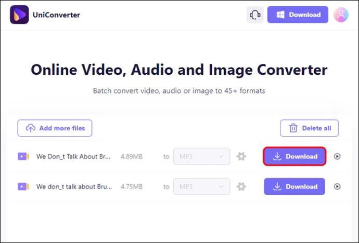Open MP3 format dropdown for 4.89MB file

pos(202,156)
